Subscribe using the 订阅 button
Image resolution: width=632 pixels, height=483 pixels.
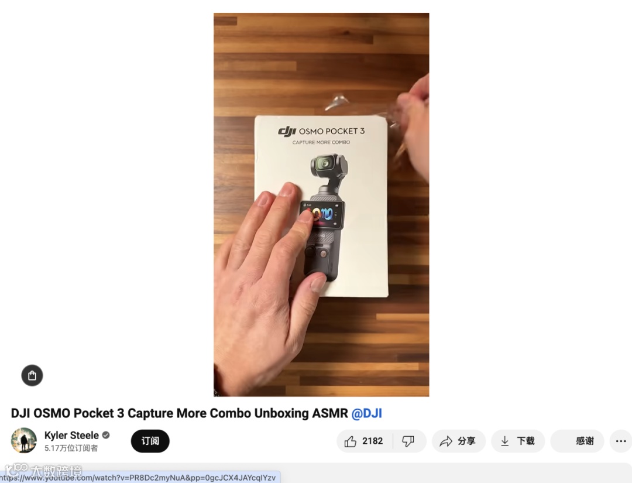(x=150, y=441)
